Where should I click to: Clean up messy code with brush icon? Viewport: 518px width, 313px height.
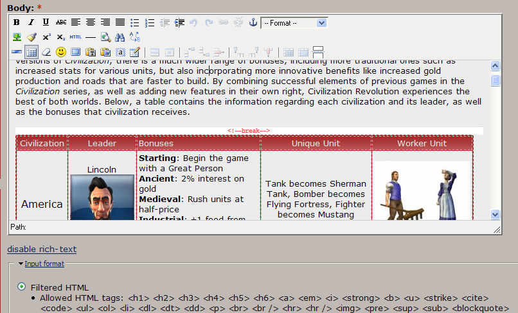click(31, 37)
